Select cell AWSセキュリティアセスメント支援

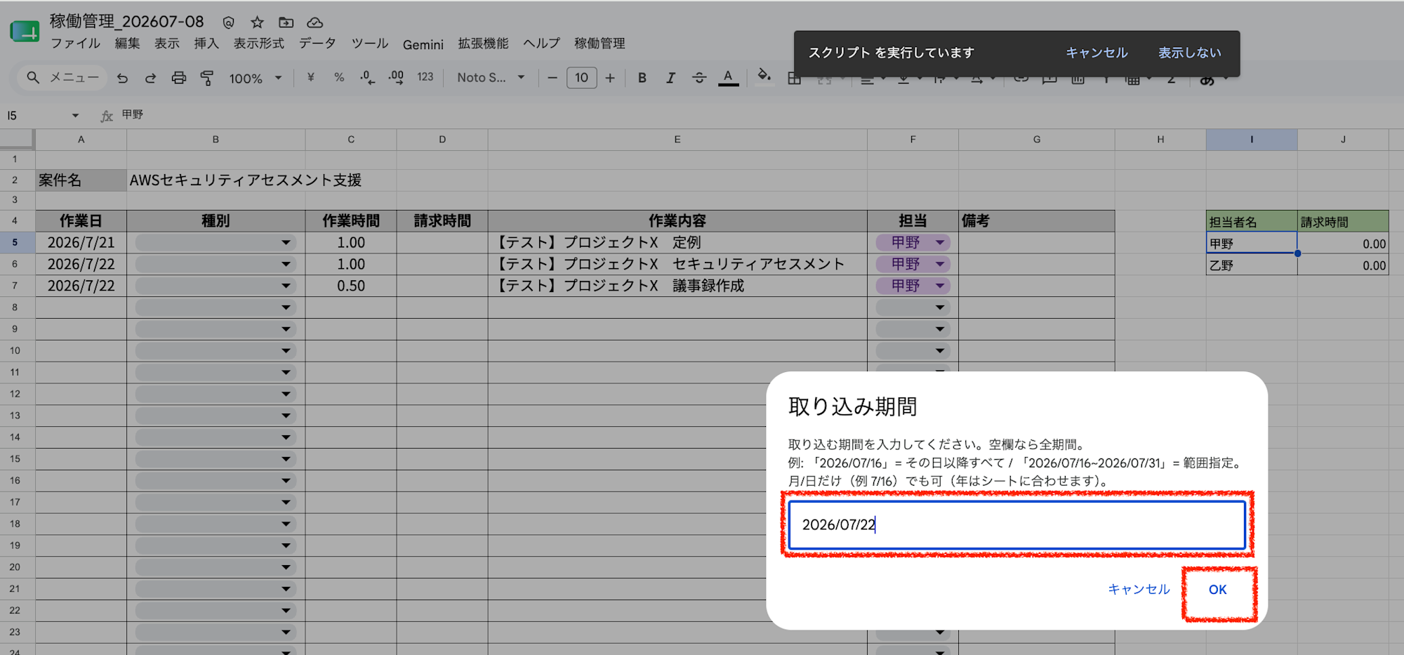[261, 180]
